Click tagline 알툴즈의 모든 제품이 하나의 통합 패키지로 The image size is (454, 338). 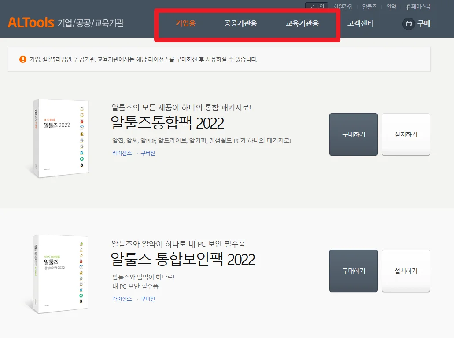181,108
